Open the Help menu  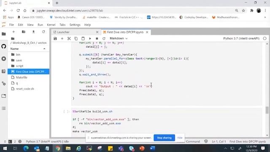(x=87, y=25)
